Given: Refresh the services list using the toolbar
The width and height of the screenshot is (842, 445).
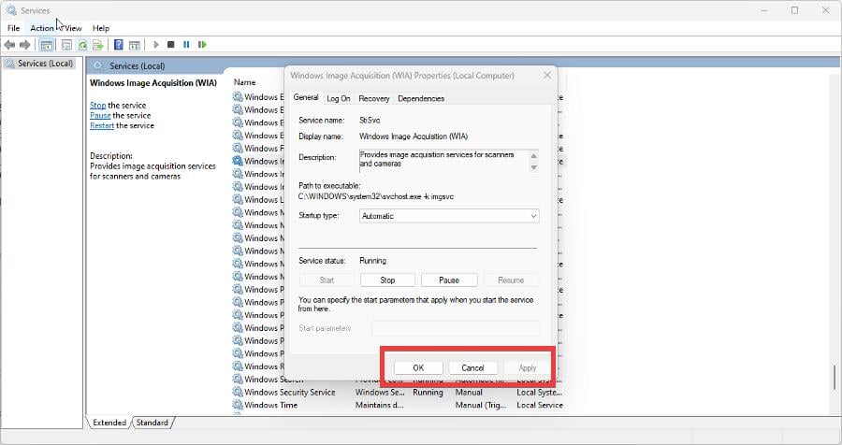Looking at the screenshot, I should [x=82, y=45].
